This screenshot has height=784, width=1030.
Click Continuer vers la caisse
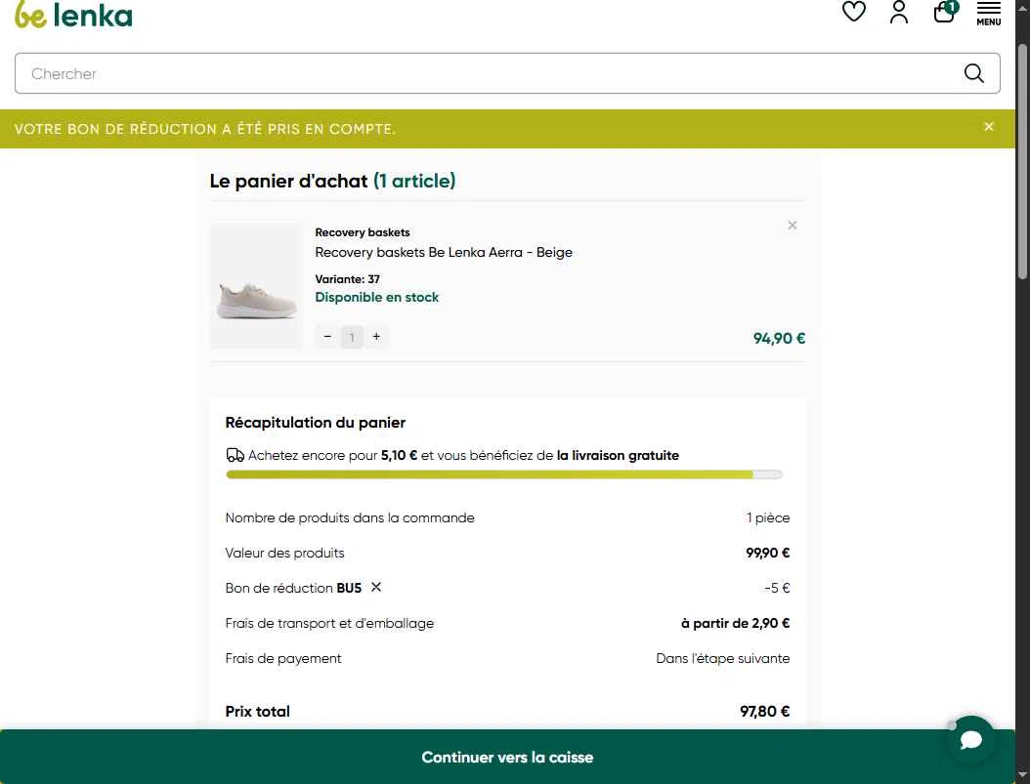click(x=507, y=757)
